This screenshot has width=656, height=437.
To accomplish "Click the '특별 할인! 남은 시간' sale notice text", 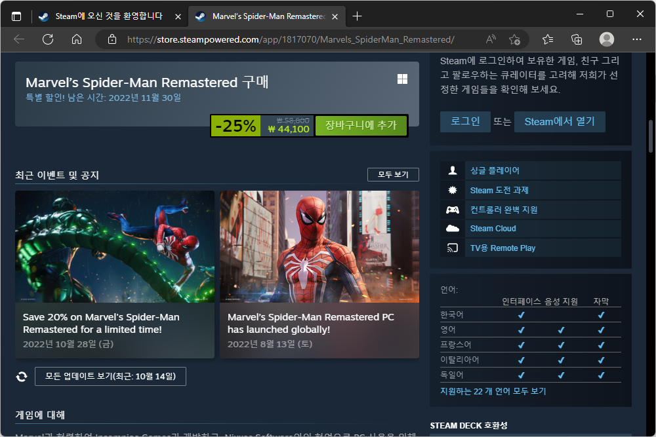I will [104, 98].
